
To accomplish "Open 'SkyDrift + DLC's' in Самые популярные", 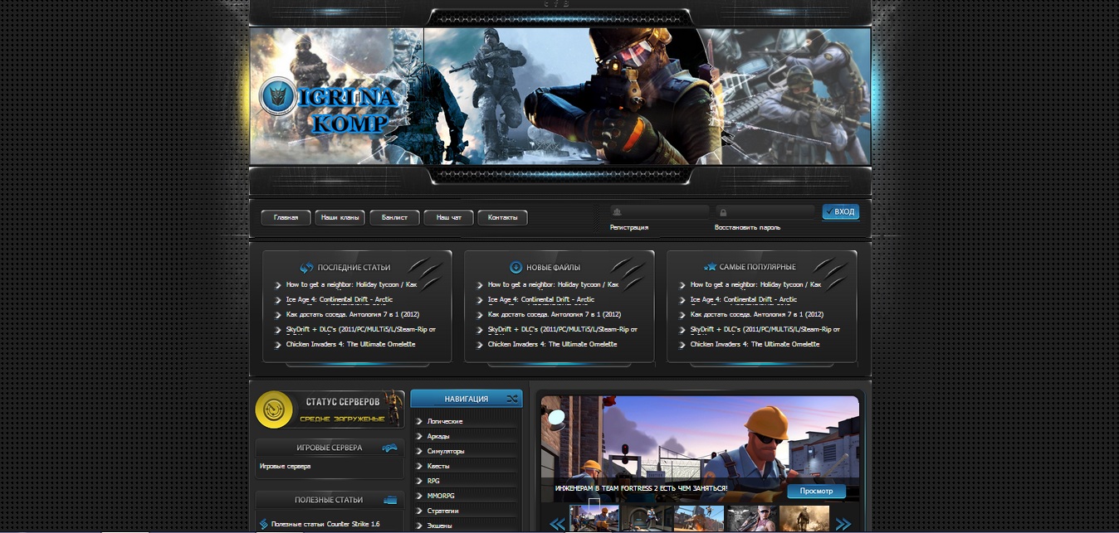I will (x=765, y=329).
